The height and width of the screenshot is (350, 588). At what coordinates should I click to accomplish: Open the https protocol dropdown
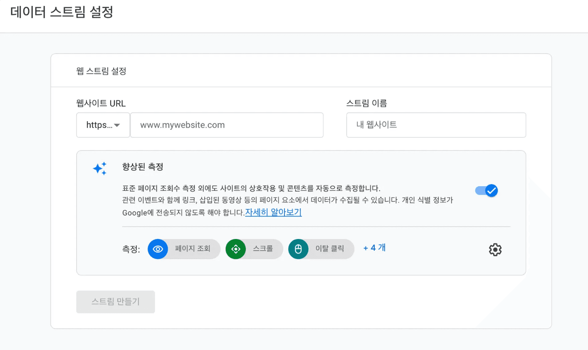tap(103, 125)
